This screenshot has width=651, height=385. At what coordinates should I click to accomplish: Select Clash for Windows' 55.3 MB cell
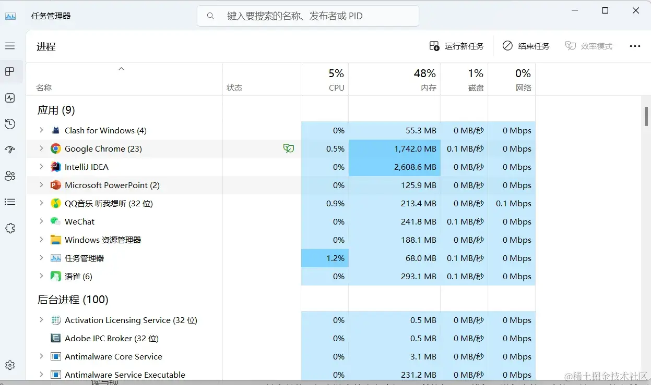tap(395, 130)
